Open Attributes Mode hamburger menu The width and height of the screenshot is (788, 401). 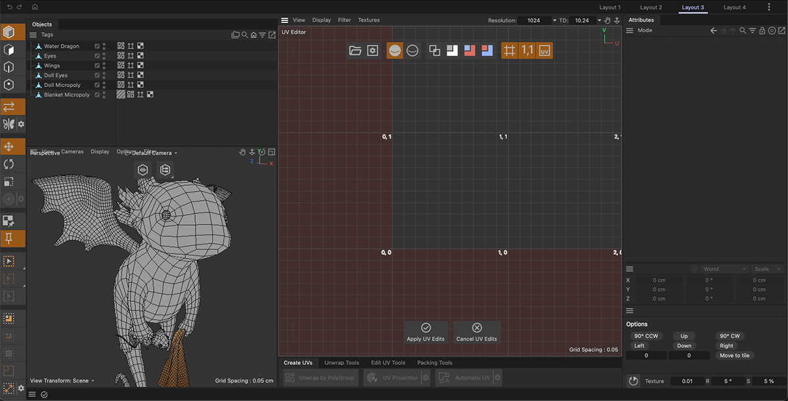629,30
